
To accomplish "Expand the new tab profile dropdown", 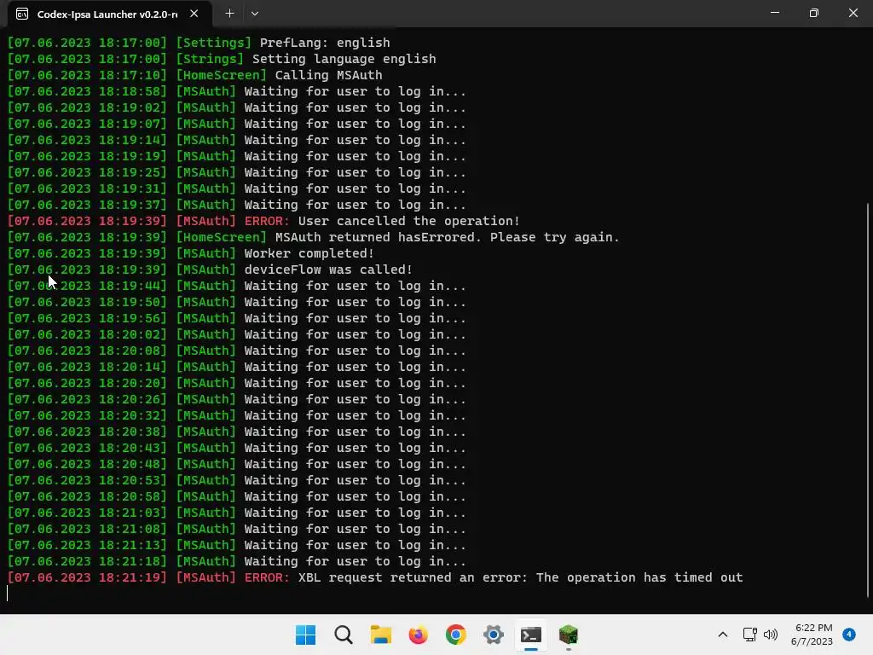I will click(x=255, y=14).
